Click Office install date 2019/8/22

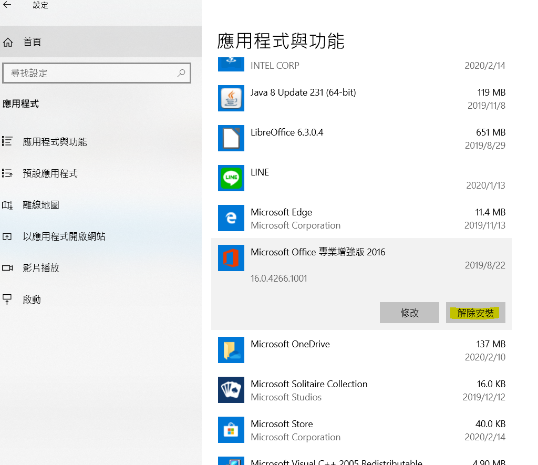click(485, 265)
